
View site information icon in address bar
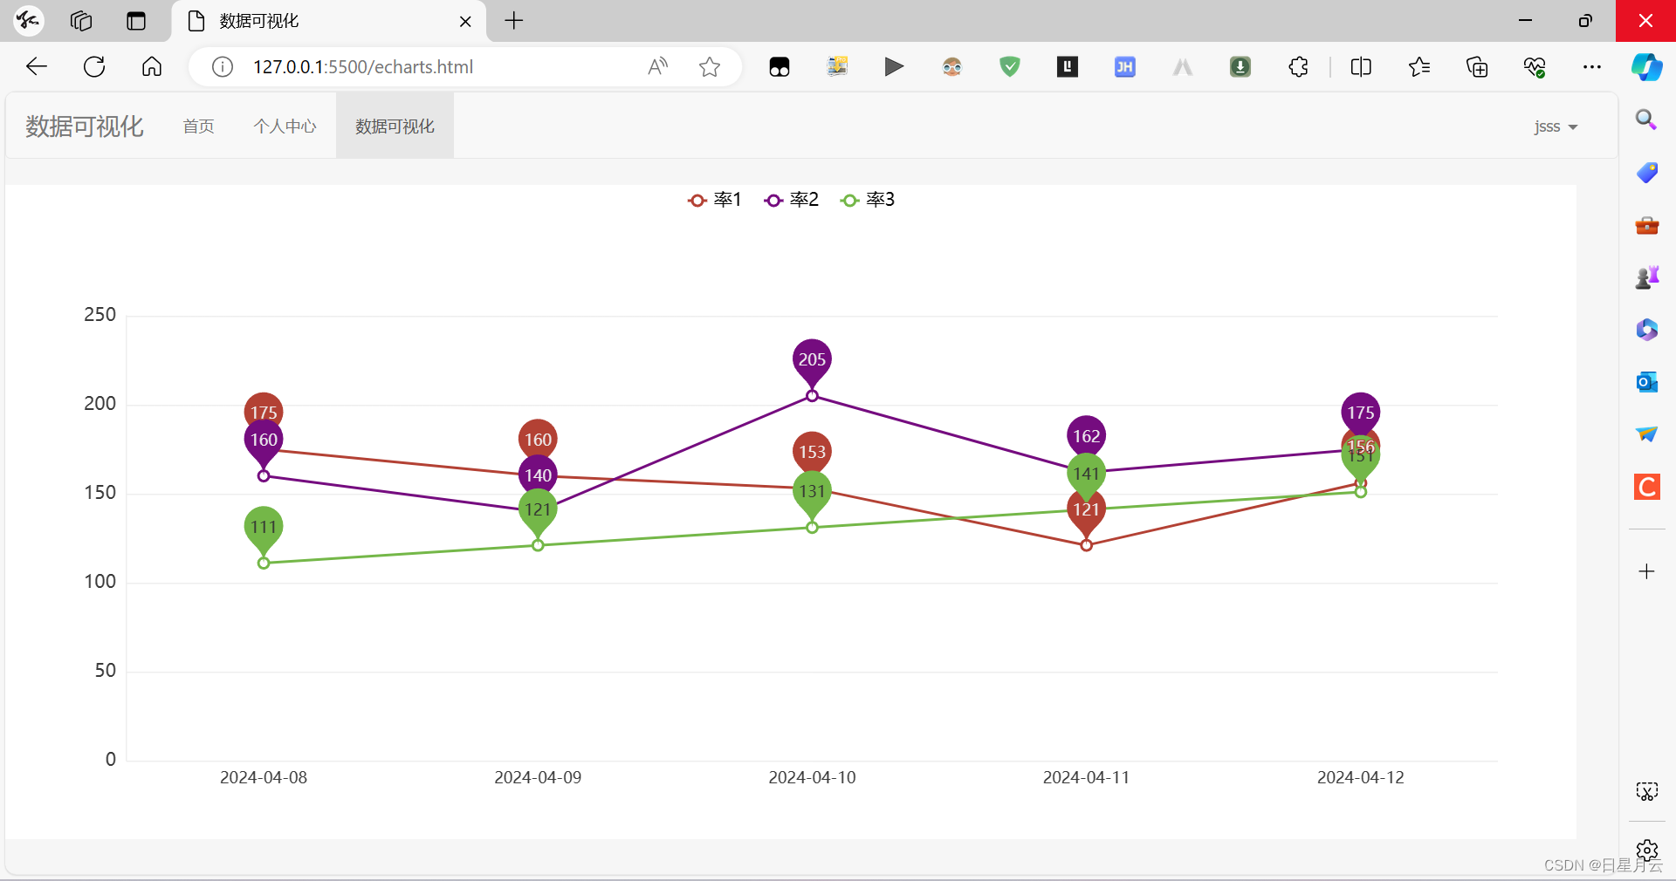pos(223,67)
